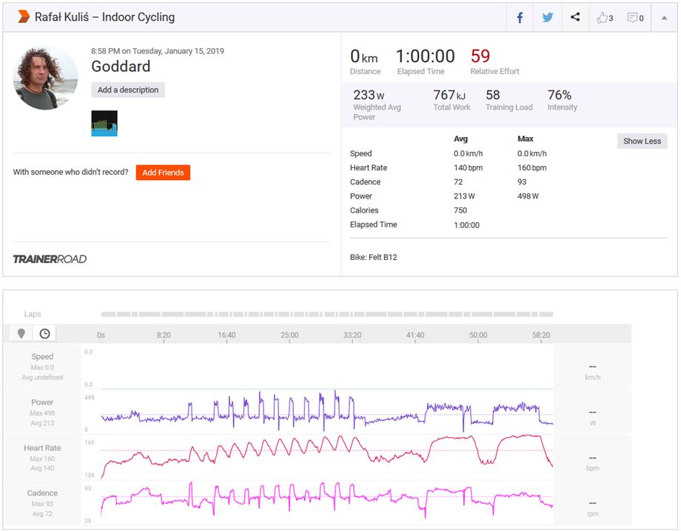The width and height of the screenshot is (681, 531).
Task: Collapse stats with Show Less
Action: tap(642, 141)
